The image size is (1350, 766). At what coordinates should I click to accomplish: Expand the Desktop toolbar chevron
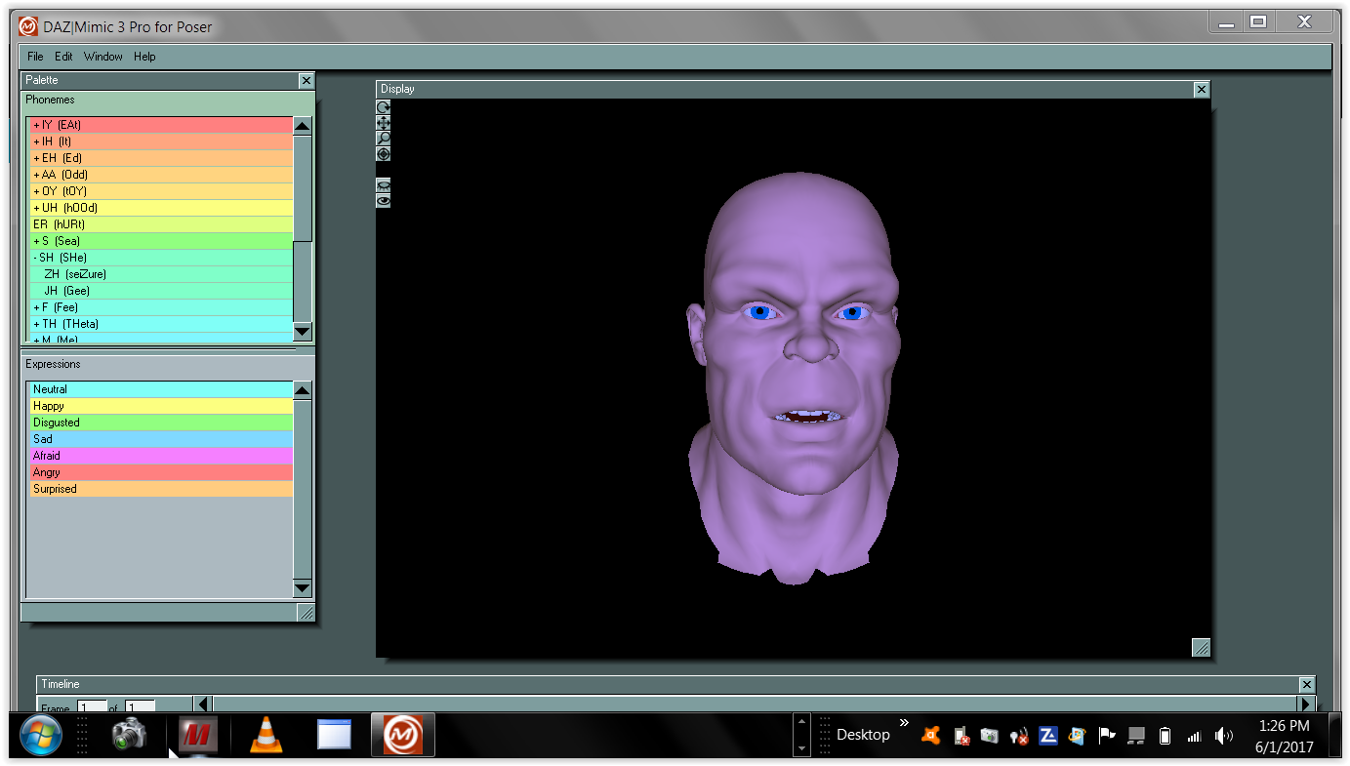(904, 723)
